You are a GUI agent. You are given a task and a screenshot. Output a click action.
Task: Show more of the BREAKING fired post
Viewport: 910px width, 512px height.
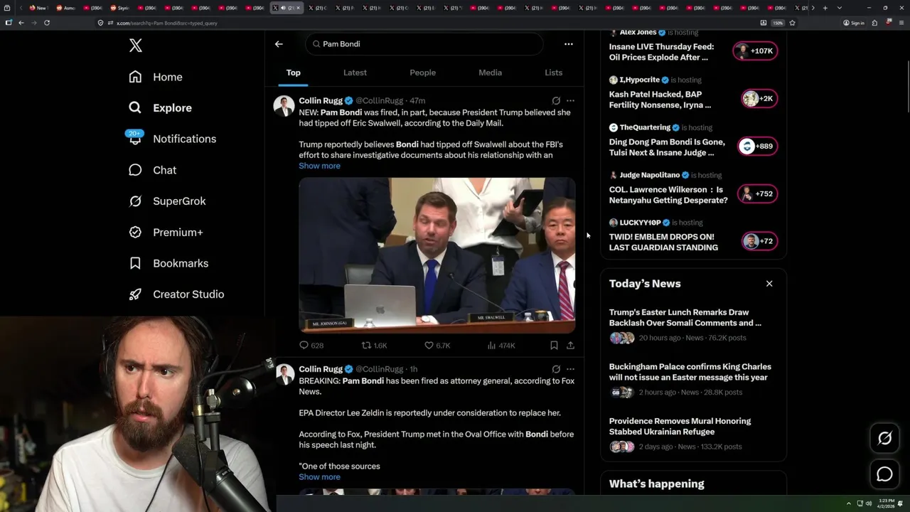click(x=319, y=477)
